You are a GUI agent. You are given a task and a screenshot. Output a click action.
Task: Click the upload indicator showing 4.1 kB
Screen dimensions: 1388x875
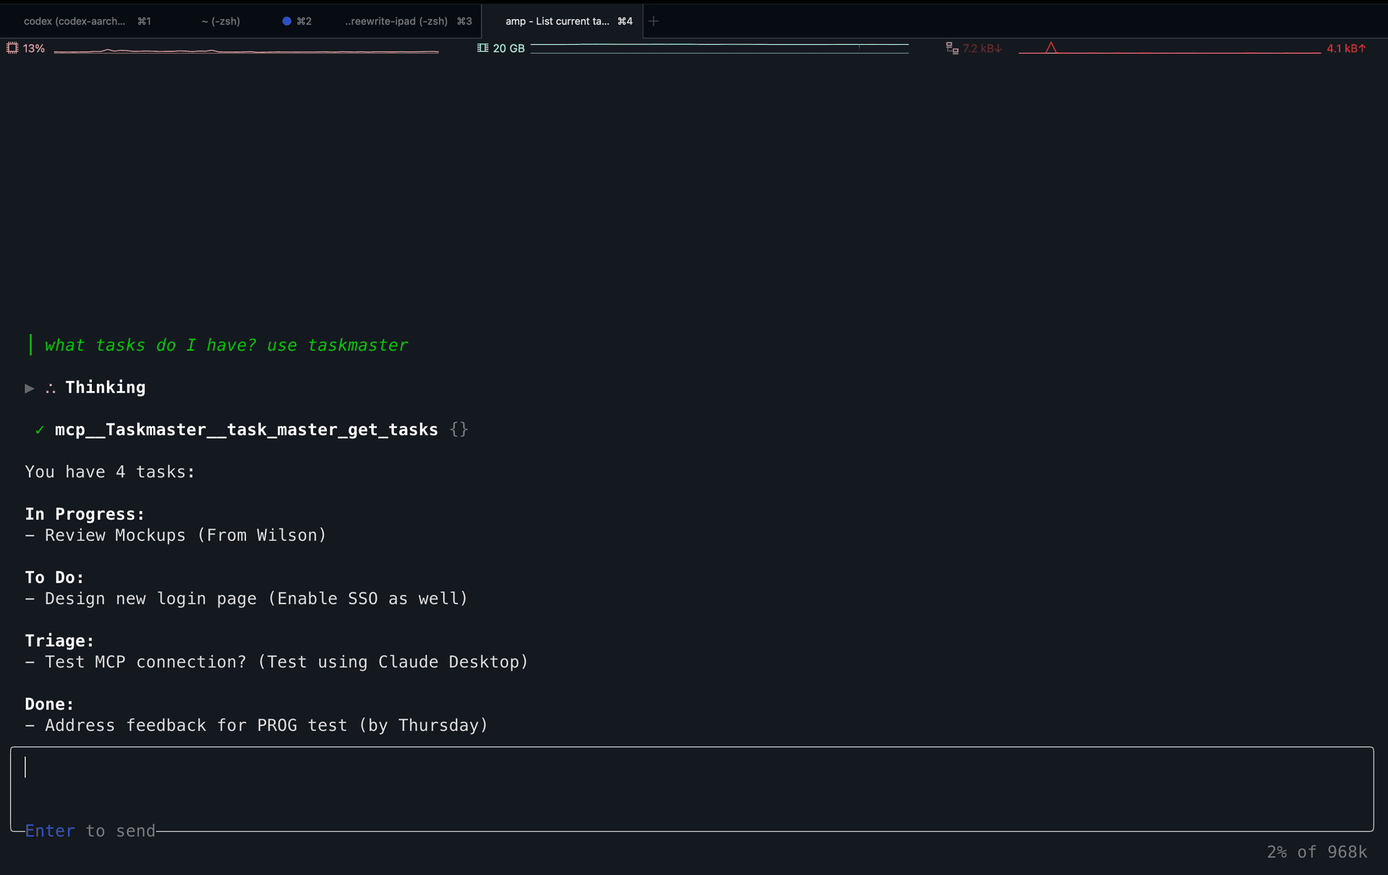coord(1346,48)
